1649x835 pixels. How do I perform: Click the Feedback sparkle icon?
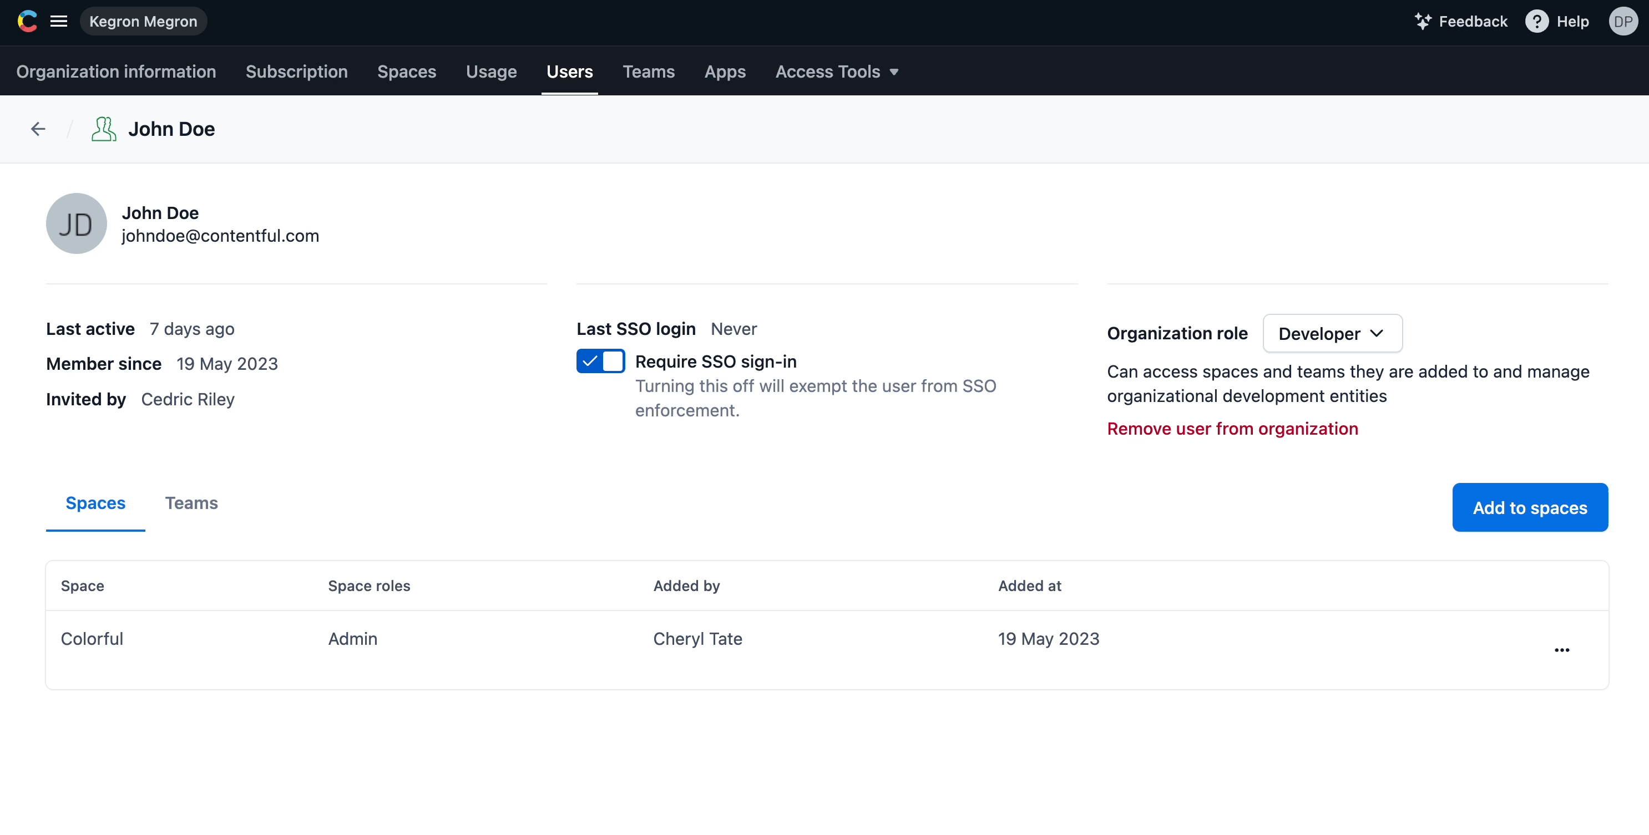(1423, 21)
